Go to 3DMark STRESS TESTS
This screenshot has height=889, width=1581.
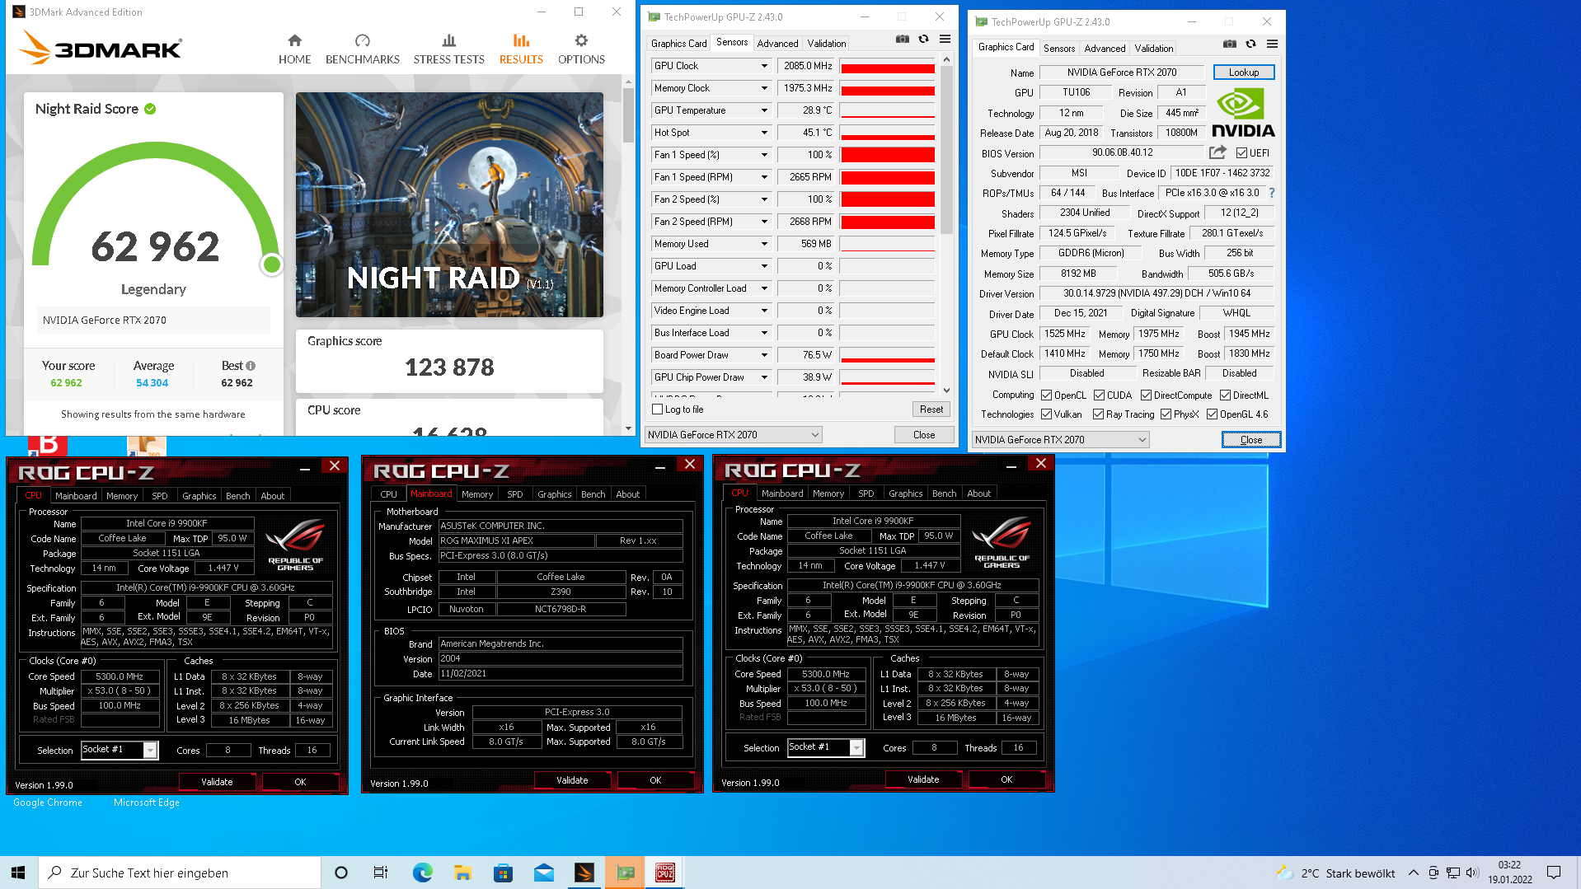point(448,49)
